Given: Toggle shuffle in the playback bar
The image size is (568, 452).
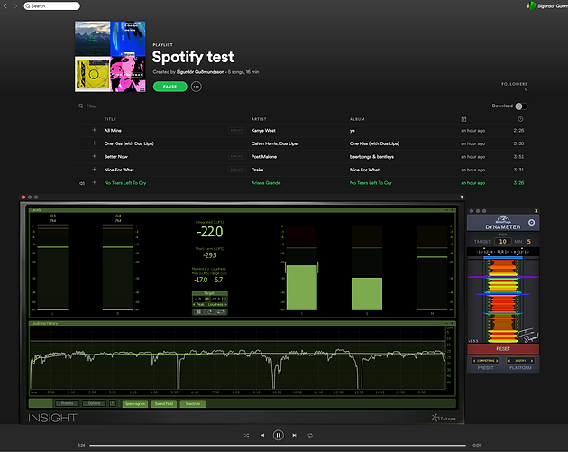Looking at the screenshot, I should pyautogui.click(x=246, y=436).
